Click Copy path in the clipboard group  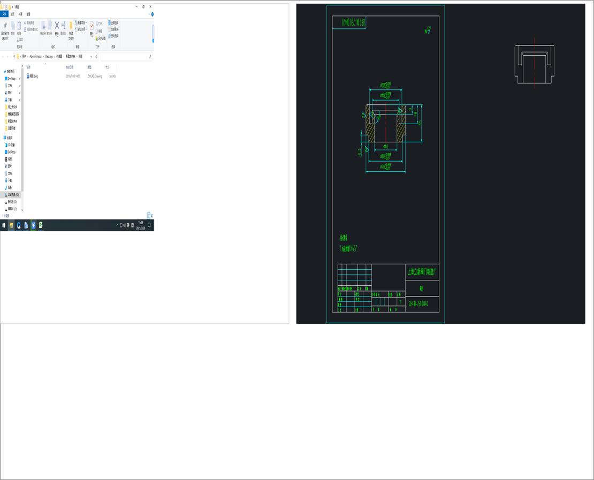(30, 23)
